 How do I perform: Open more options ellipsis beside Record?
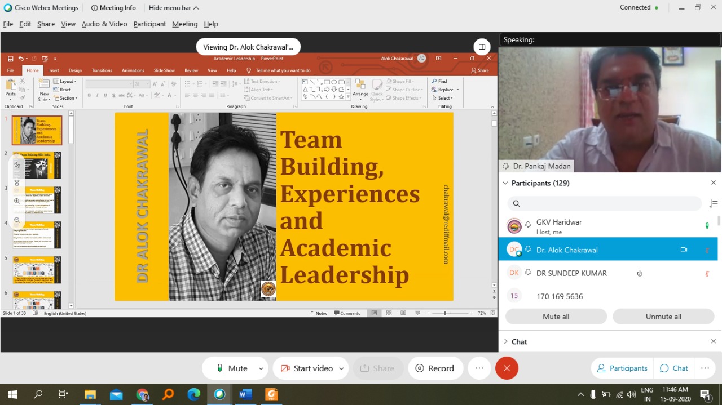(479, 368)
